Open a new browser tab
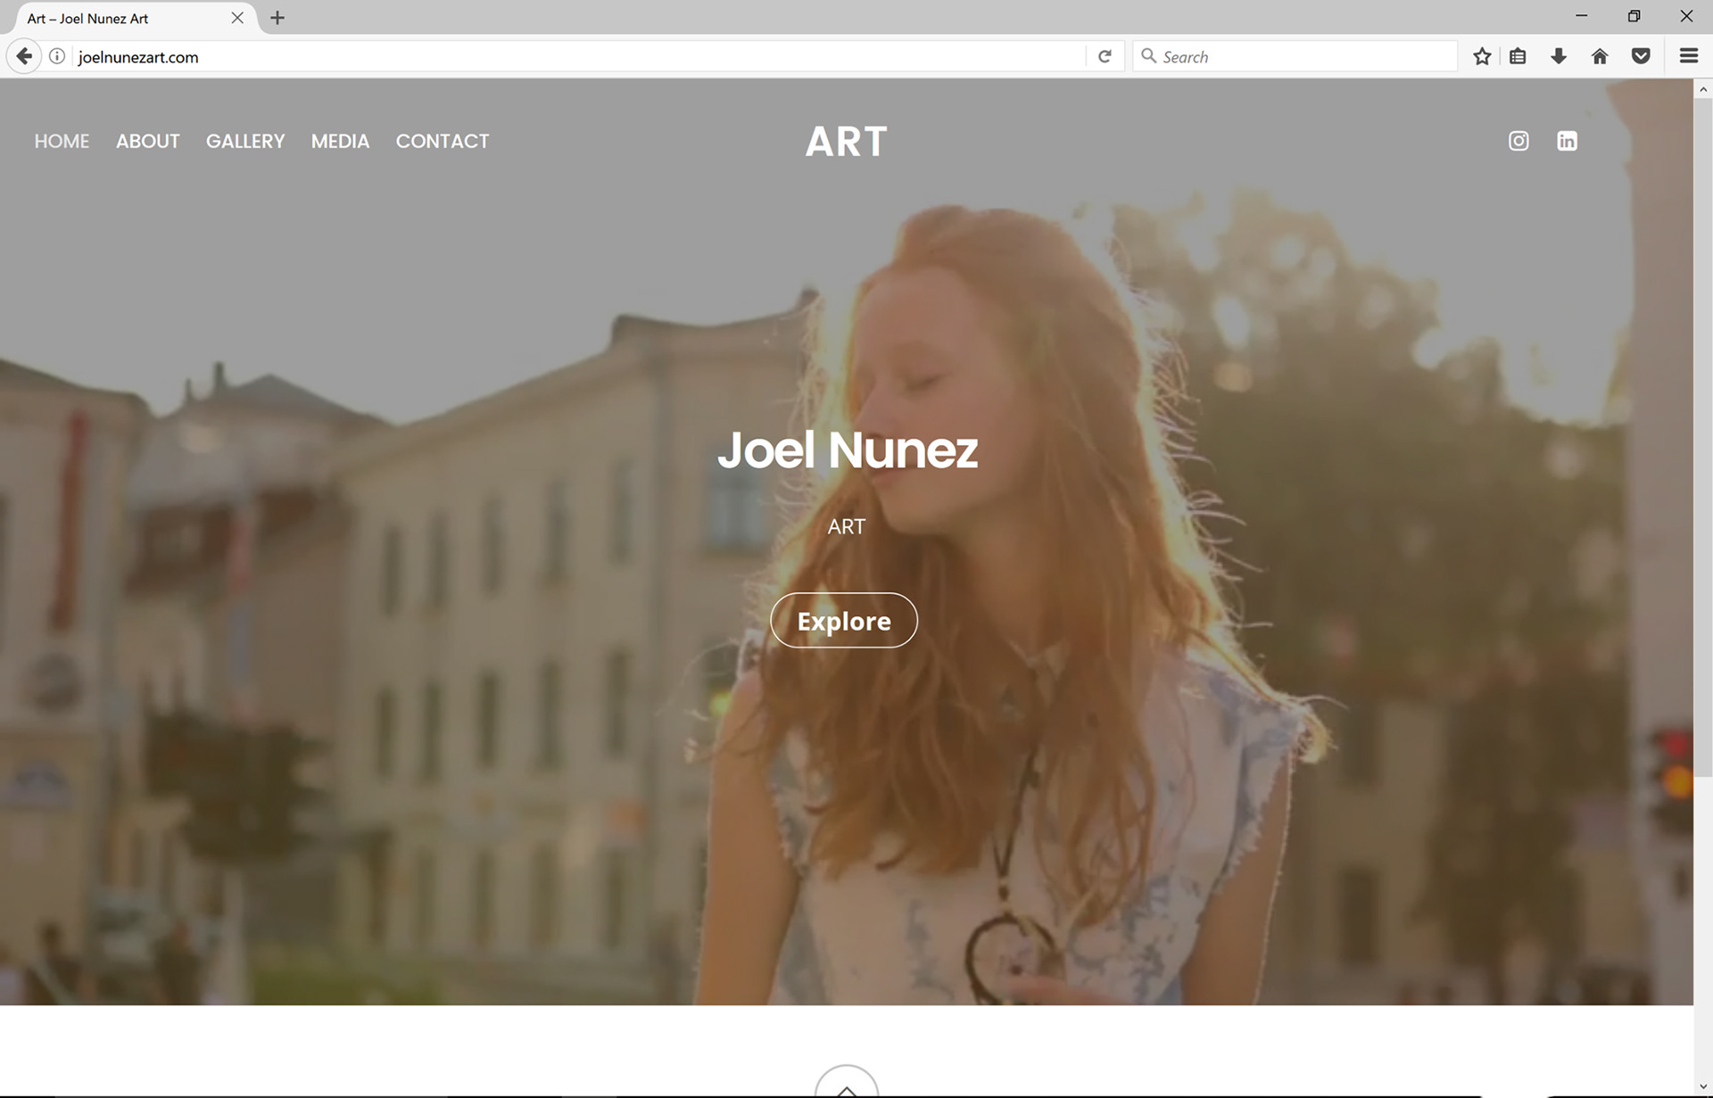1713x1098 pixels. [x=277, y=18]
